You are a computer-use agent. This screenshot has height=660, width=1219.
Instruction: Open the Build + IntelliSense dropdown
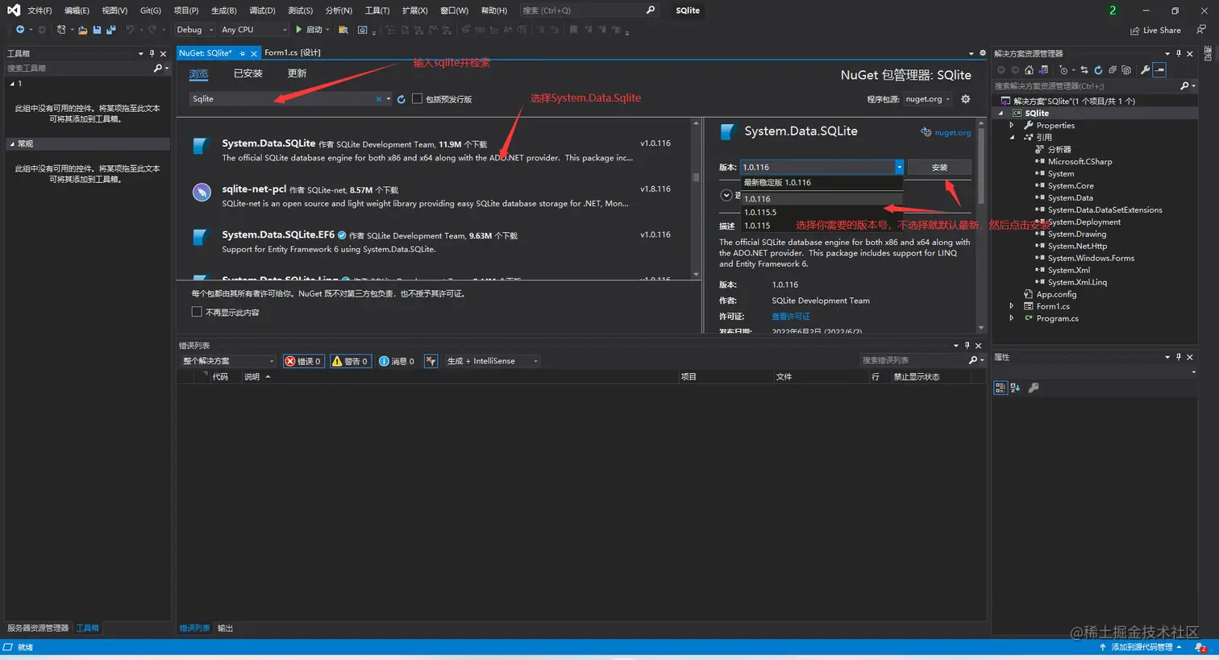[x=492, y=361]
